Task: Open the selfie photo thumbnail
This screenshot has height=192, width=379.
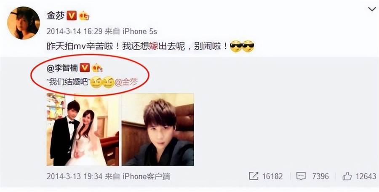Action: tap(157, 129)
